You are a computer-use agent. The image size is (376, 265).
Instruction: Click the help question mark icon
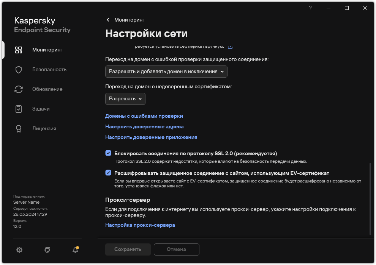click(310, 8)
